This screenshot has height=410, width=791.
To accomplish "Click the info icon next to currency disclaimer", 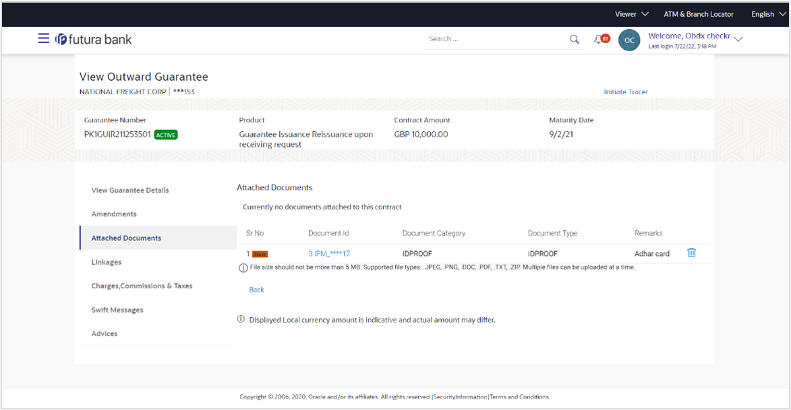I will [241, 319].
